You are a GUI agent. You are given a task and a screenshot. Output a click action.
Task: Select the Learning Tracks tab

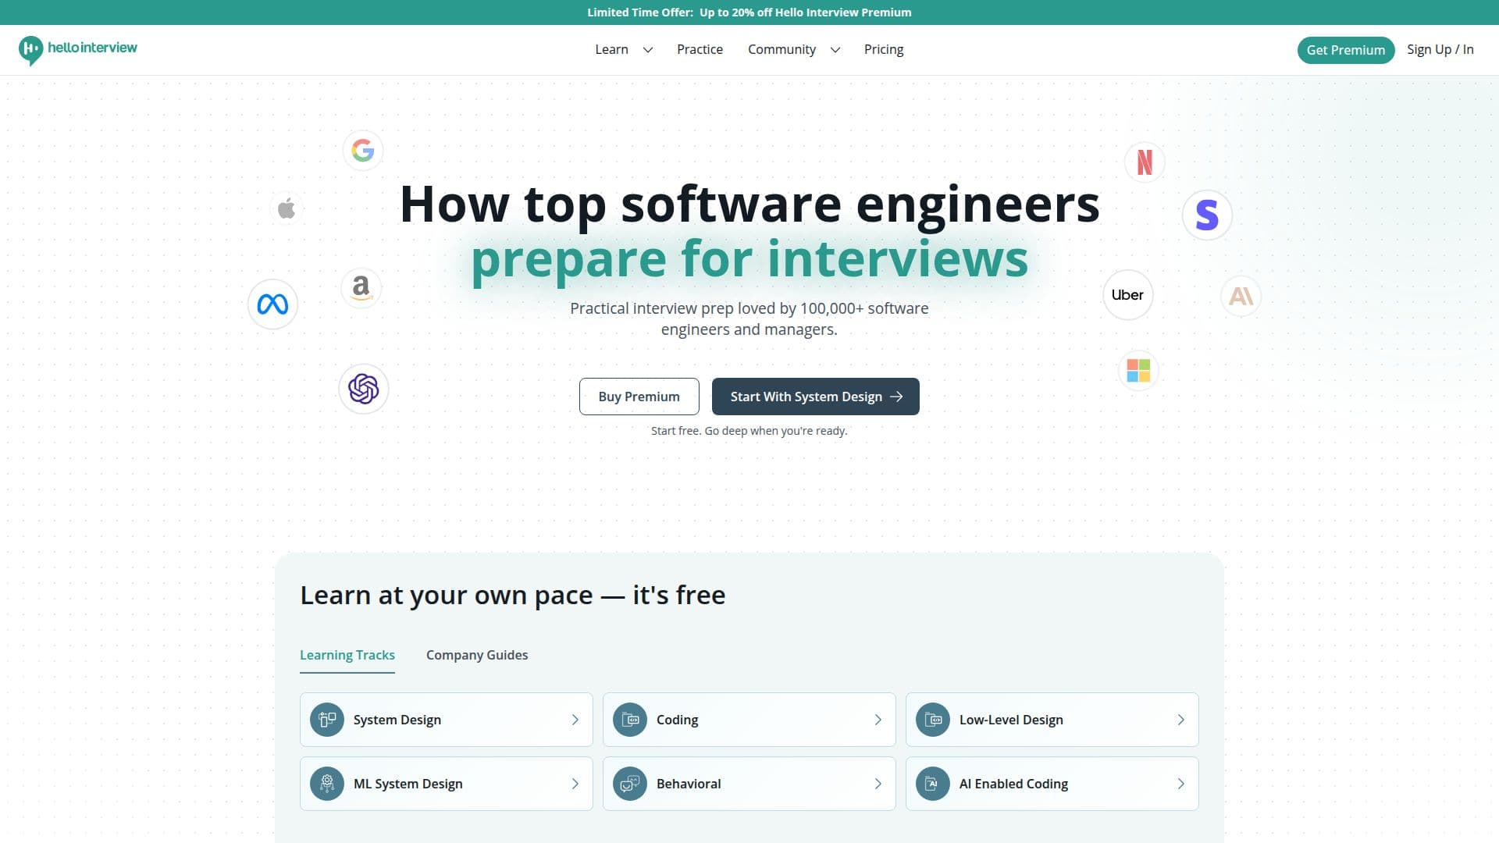pos(347,655)
